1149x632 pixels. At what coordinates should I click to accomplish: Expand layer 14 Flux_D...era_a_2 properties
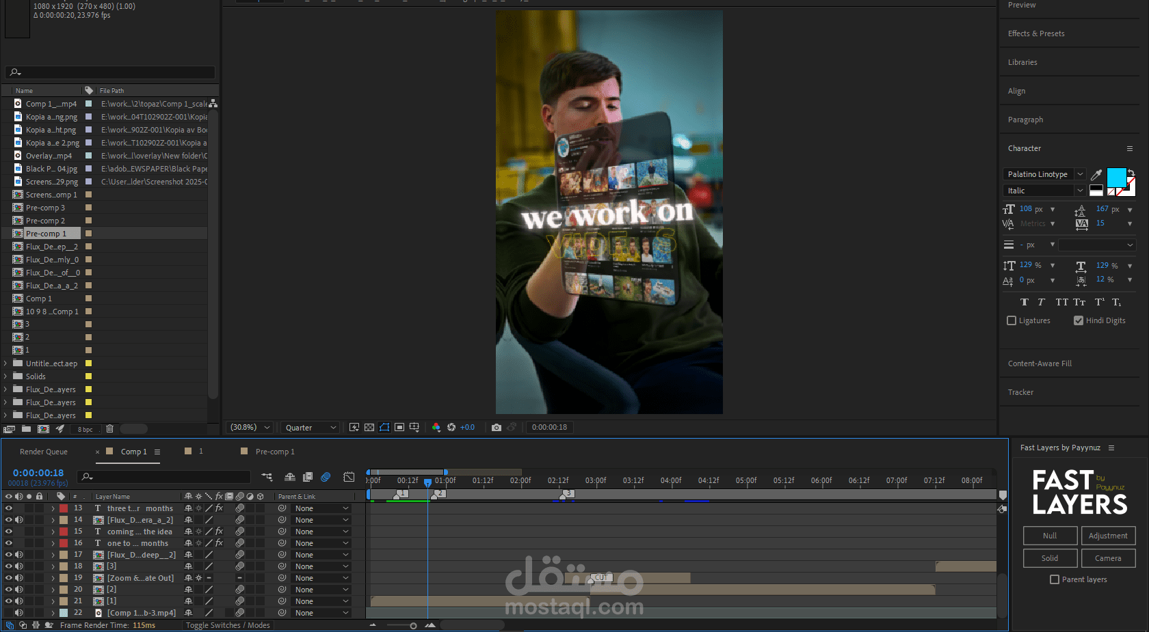click(x=53, y=520)
